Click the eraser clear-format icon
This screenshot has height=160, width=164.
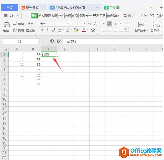click(93, 30)
